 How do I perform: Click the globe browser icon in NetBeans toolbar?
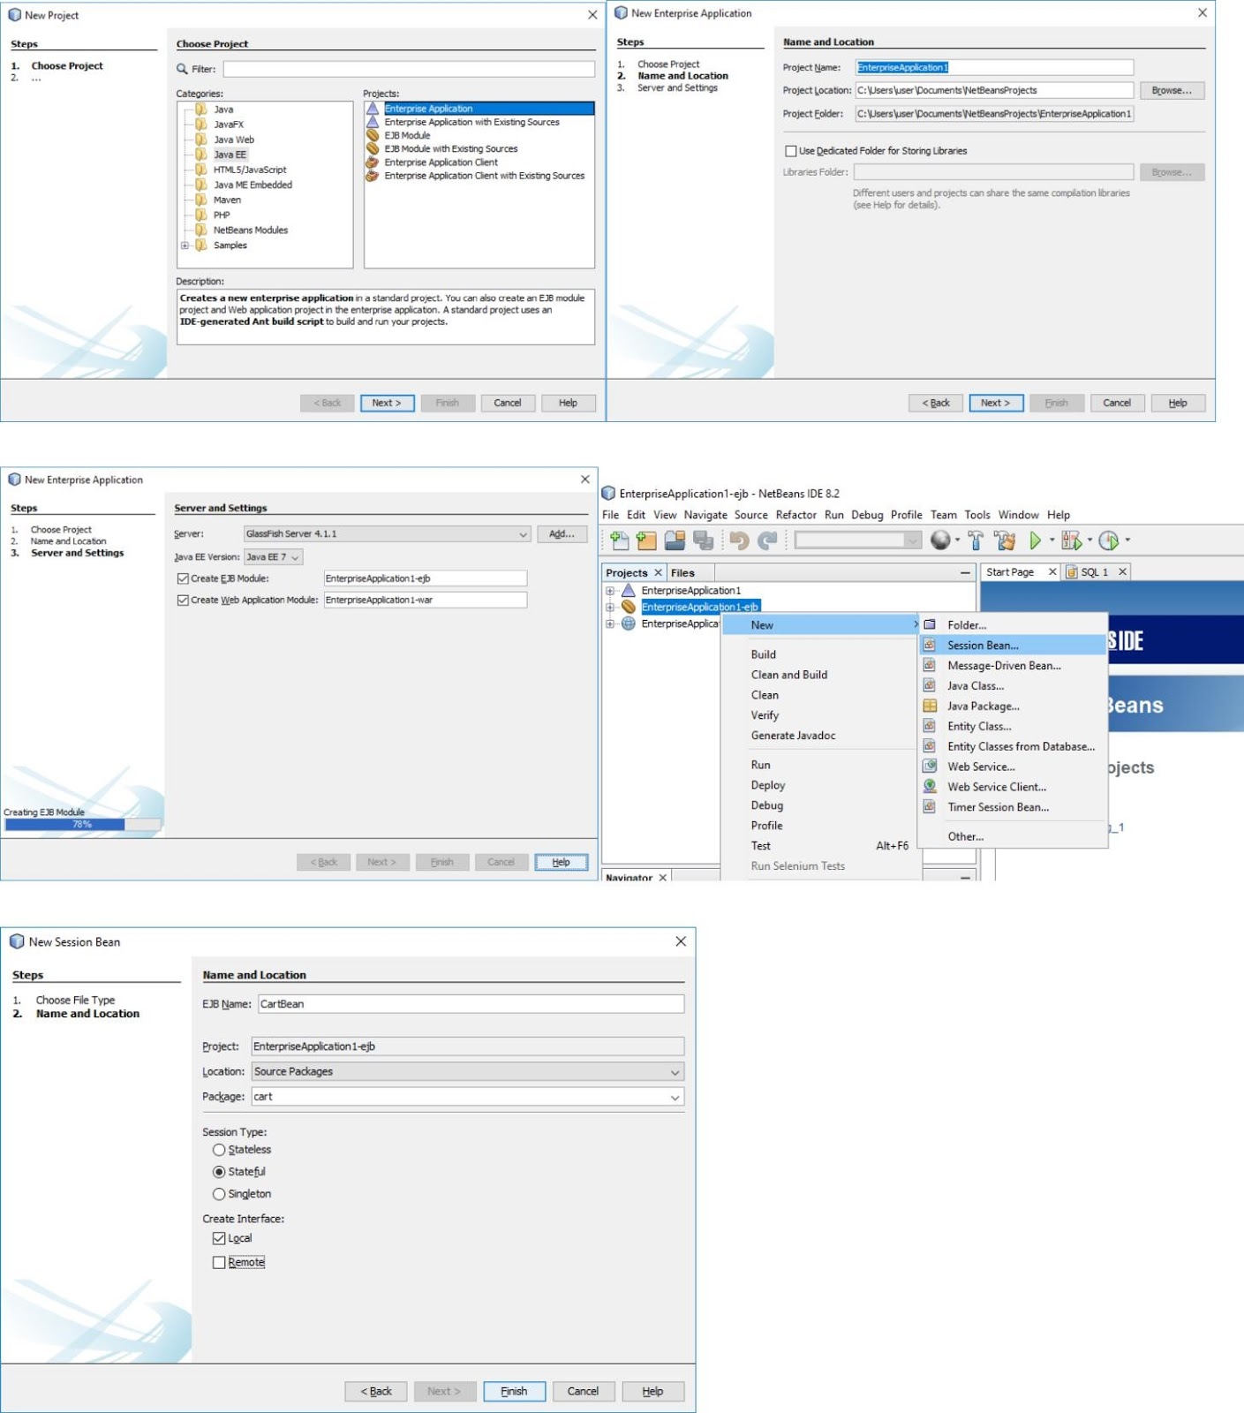[941, 540]
